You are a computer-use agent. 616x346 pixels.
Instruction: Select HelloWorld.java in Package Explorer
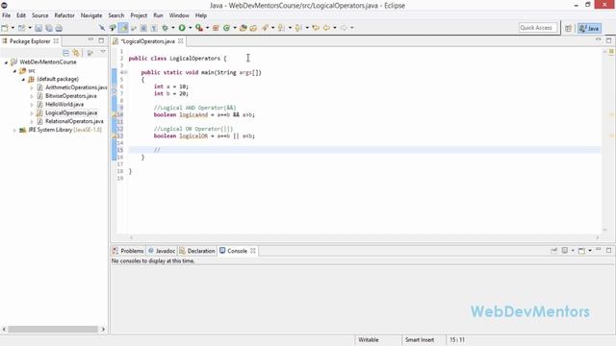tap(64, 105)
